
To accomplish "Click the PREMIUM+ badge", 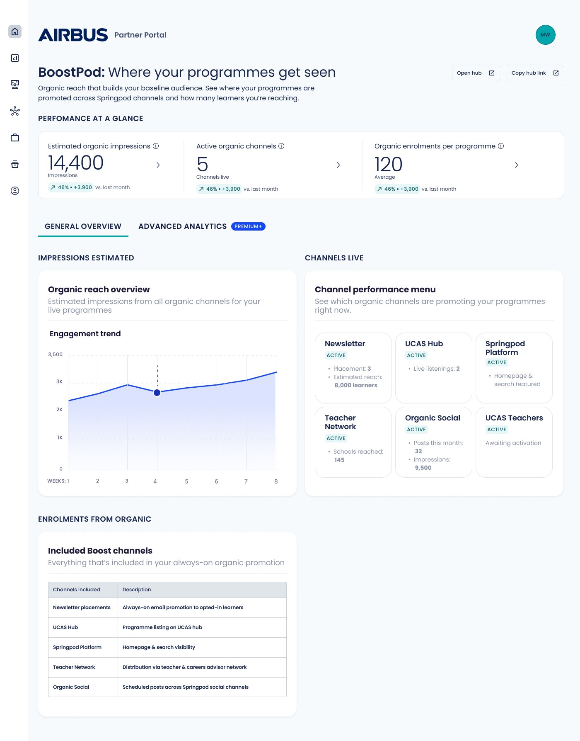I will point(248,226).
